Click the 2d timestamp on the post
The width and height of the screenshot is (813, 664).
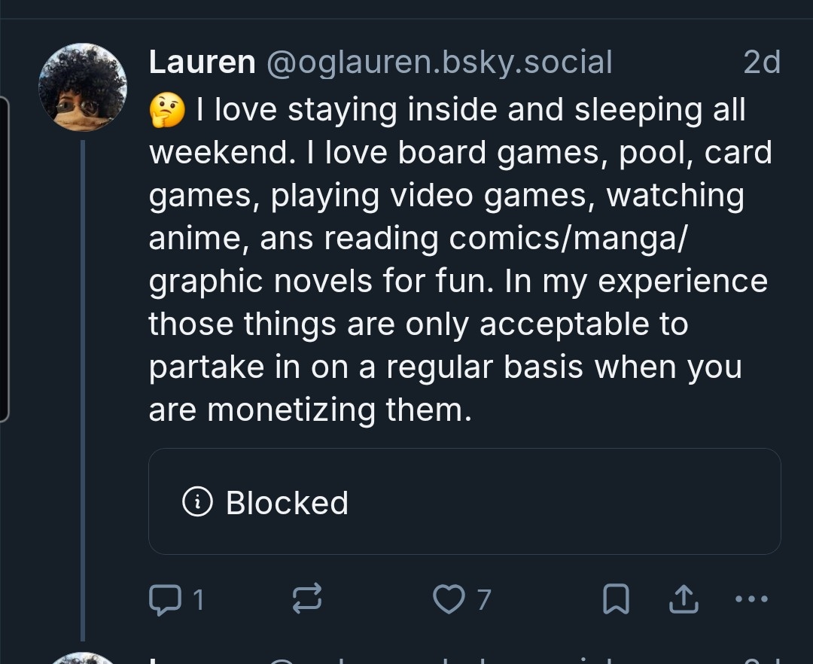[761, 62]
